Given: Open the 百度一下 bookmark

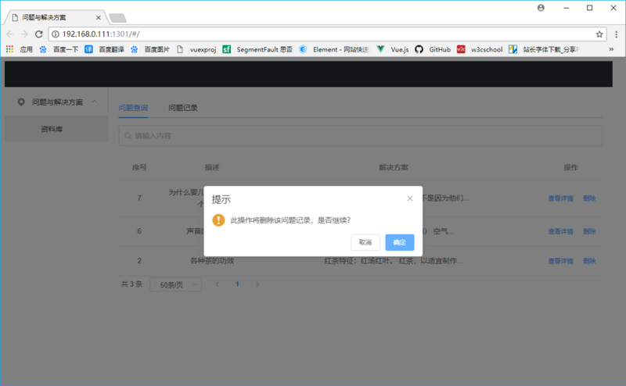Looking at the screenshot, I should tap(59, 49).
